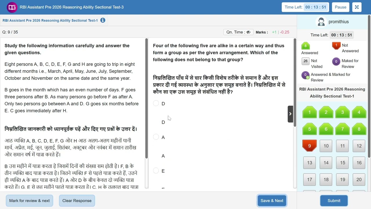Click the '+1' positive marks value
Screen dimensions: 371x209
[274, 32]
